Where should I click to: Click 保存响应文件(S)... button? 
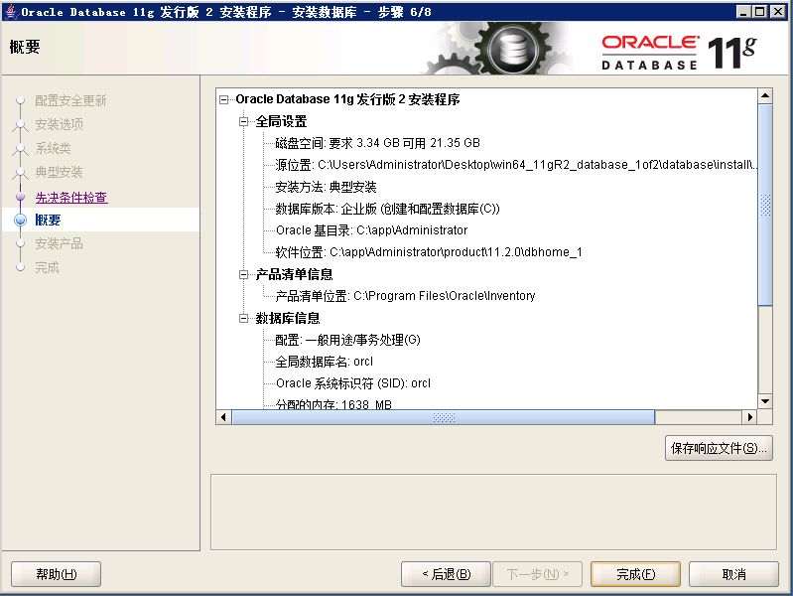pos(720,449)
